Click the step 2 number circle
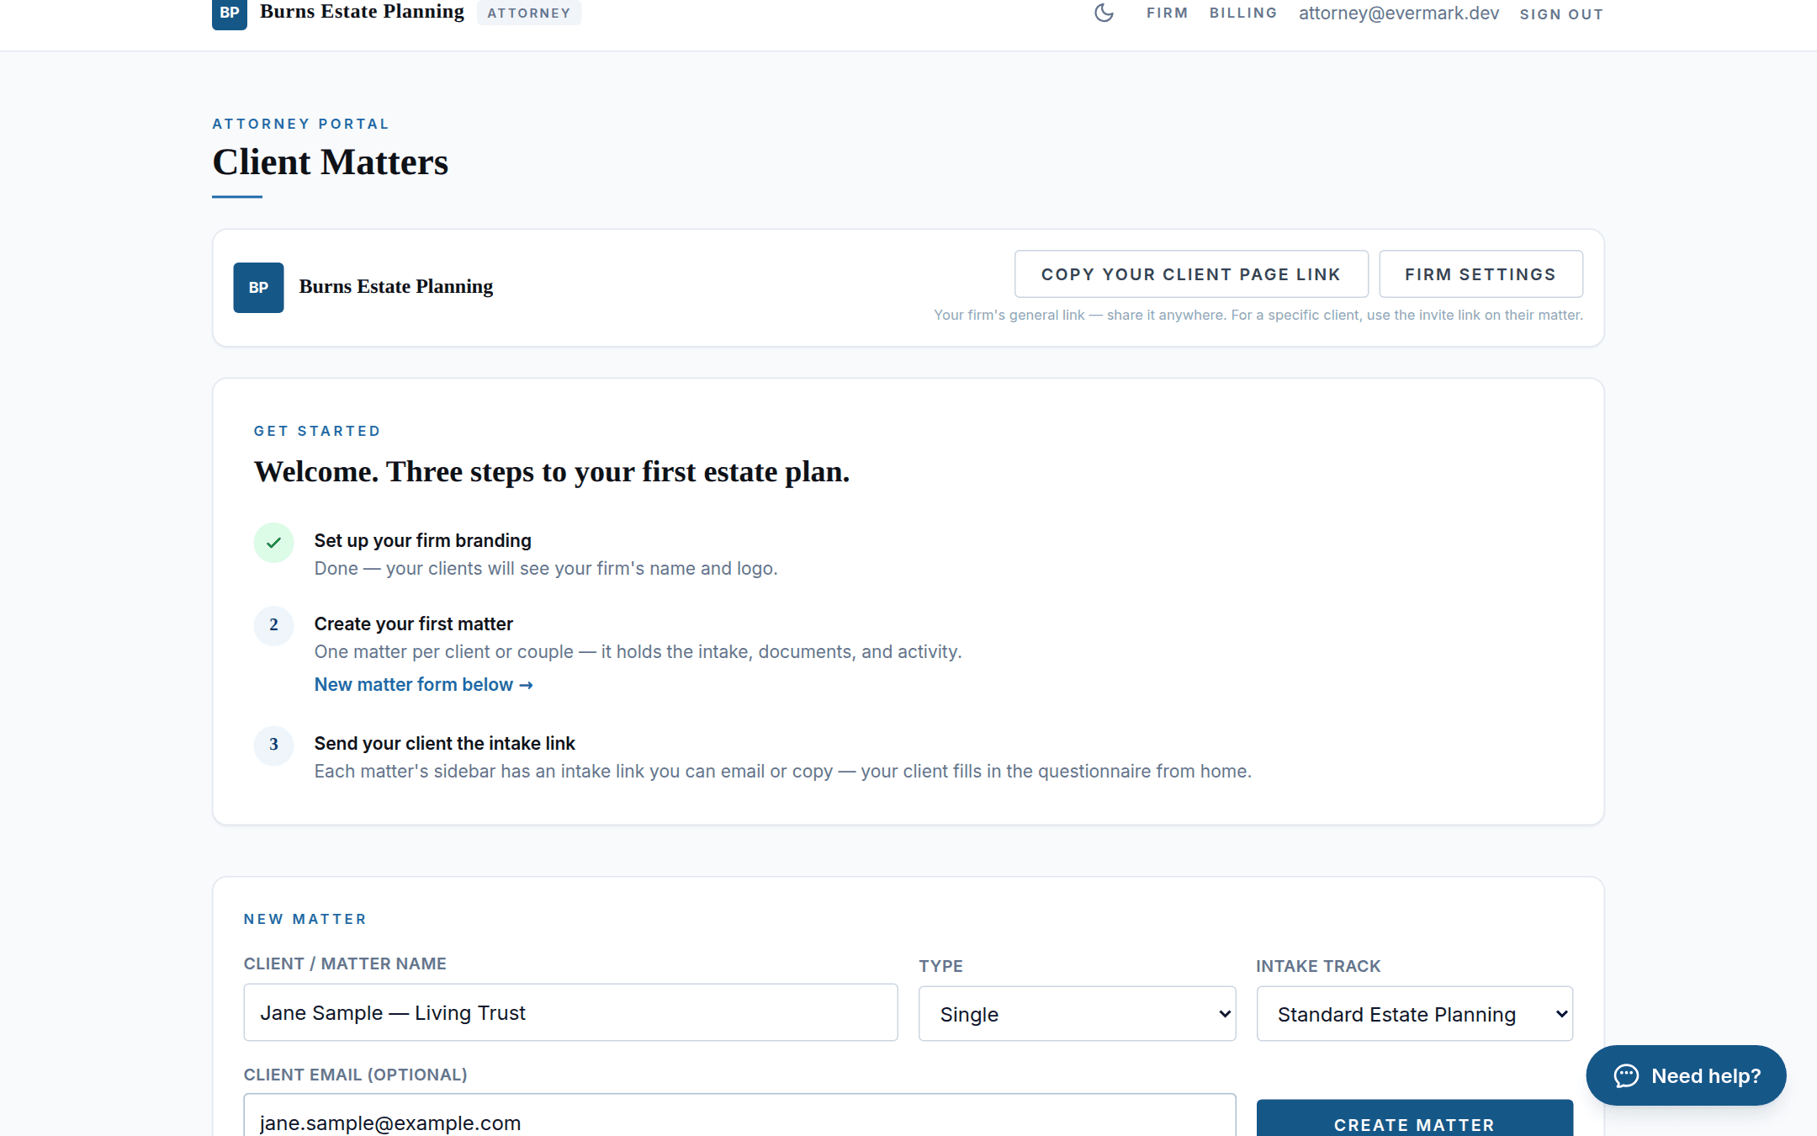This screenshot has height=1136, width=1817. click(x=273, y=625)
